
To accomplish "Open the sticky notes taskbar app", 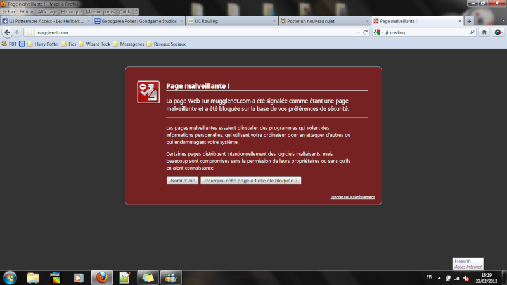I will tap(148, 278).
